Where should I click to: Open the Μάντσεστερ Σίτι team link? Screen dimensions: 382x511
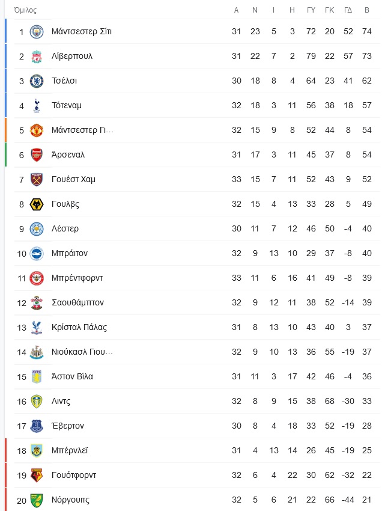[82, 32]
